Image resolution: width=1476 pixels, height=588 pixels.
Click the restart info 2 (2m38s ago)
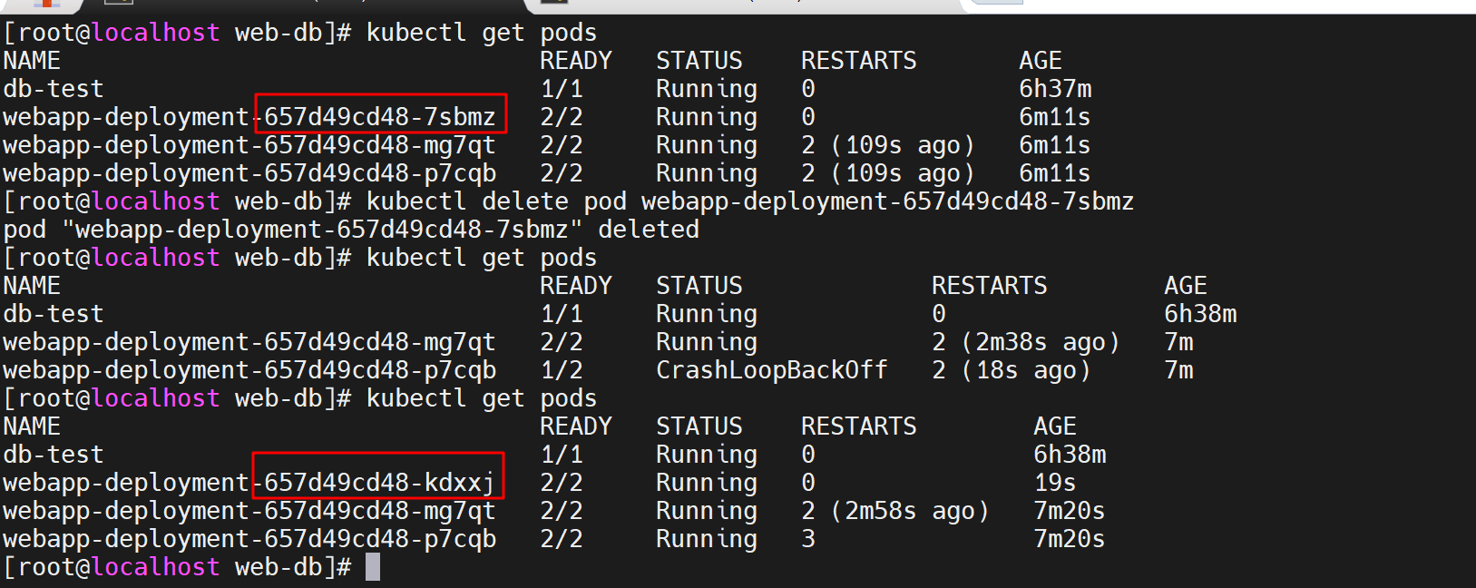1025,342
